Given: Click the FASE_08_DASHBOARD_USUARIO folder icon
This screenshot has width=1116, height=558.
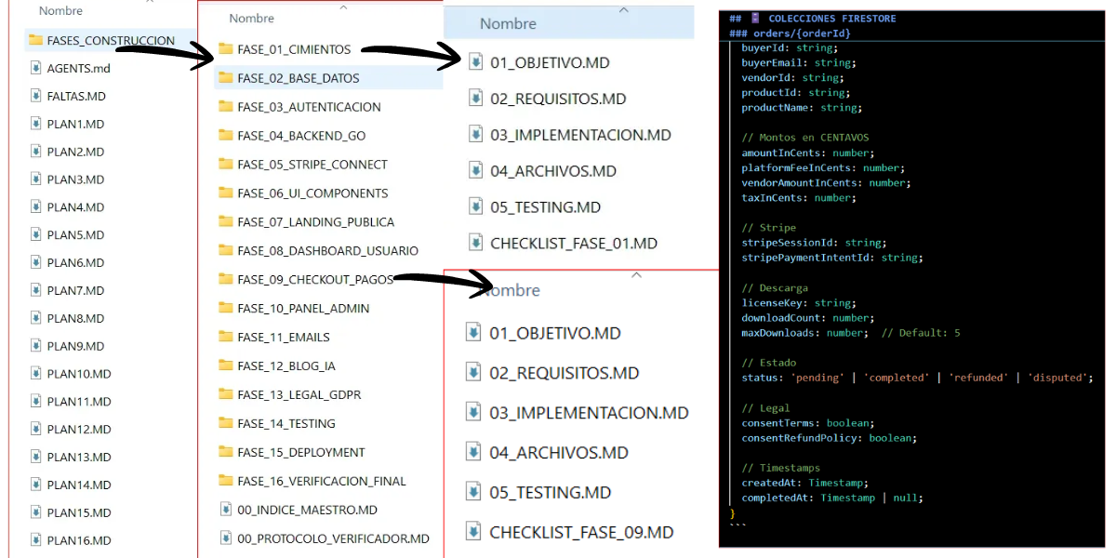Looking at the screenshot, I should (x=225, y=250).
